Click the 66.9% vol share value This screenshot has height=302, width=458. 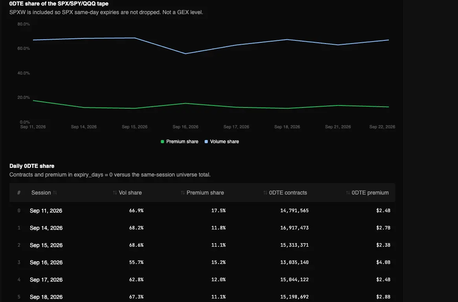136,210
